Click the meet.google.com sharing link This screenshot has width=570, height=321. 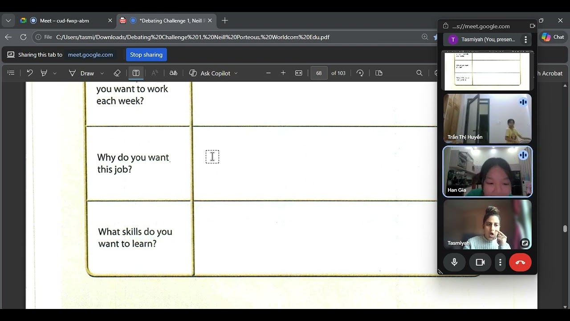coord(90,55)
